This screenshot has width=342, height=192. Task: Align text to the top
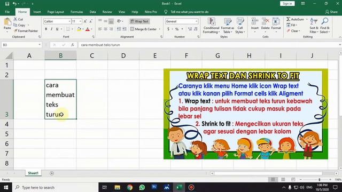click(x=100, y=21)
